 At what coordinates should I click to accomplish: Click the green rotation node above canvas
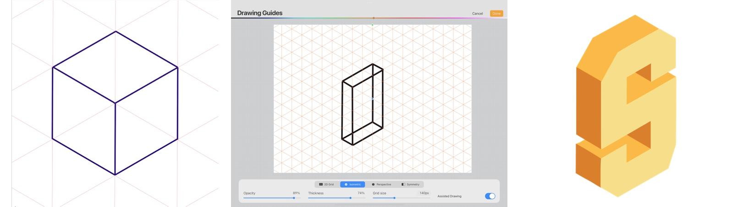372,25
